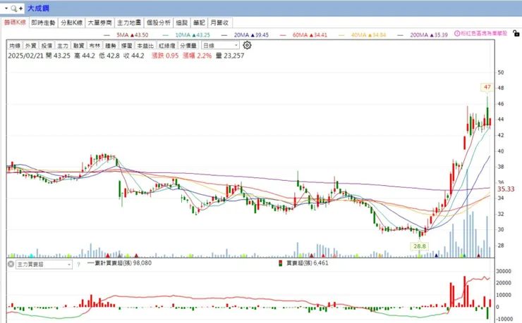Screen dimensions: 522x323
Task: Click the 10MA 43.25 legend value
Action: (193, 35)
